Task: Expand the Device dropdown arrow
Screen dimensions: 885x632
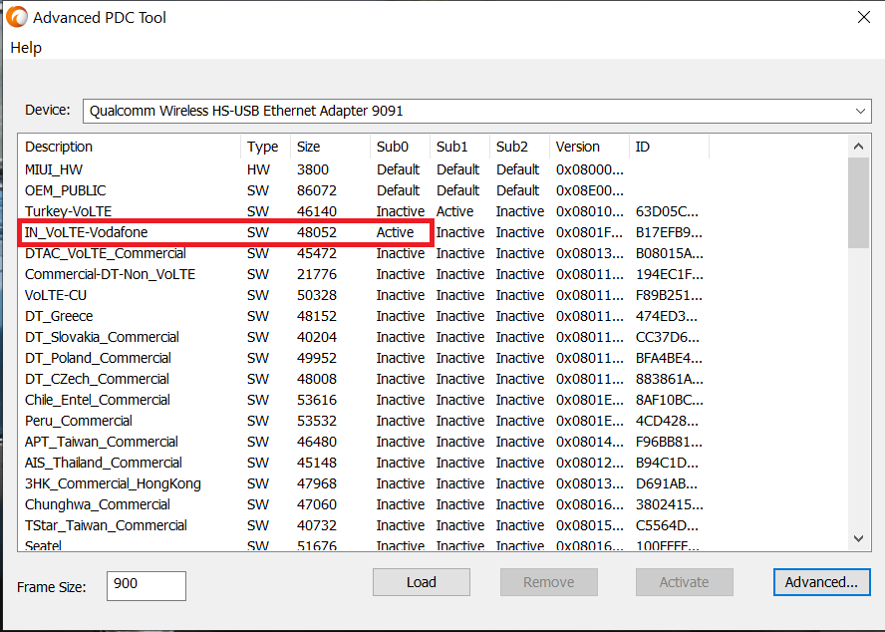Action: tap(860, 112)
